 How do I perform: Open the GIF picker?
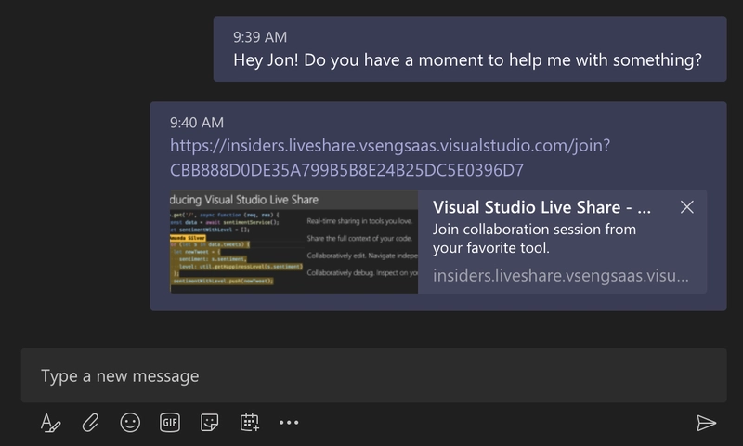(170, 422)
